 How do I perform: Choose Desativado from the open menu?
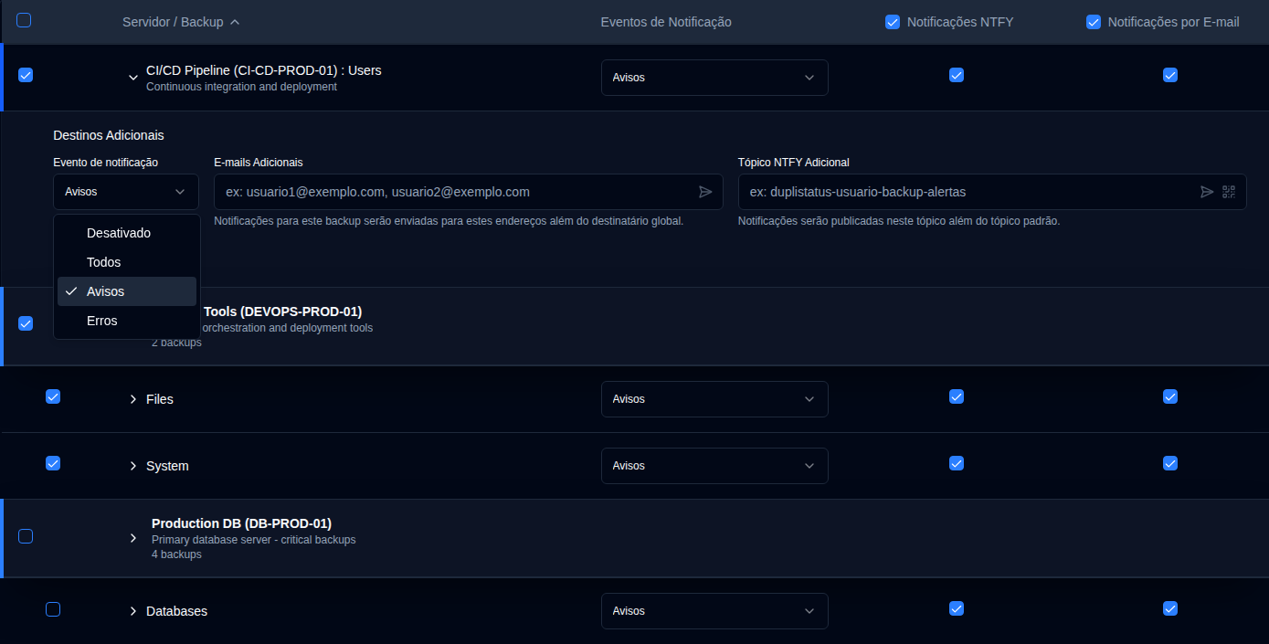click(x=127, y=233)
